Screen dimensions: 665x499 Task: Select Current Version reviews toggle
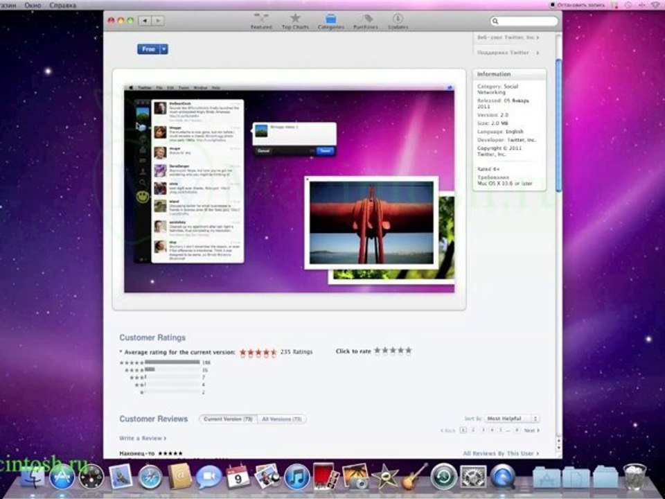click(228, 419)
